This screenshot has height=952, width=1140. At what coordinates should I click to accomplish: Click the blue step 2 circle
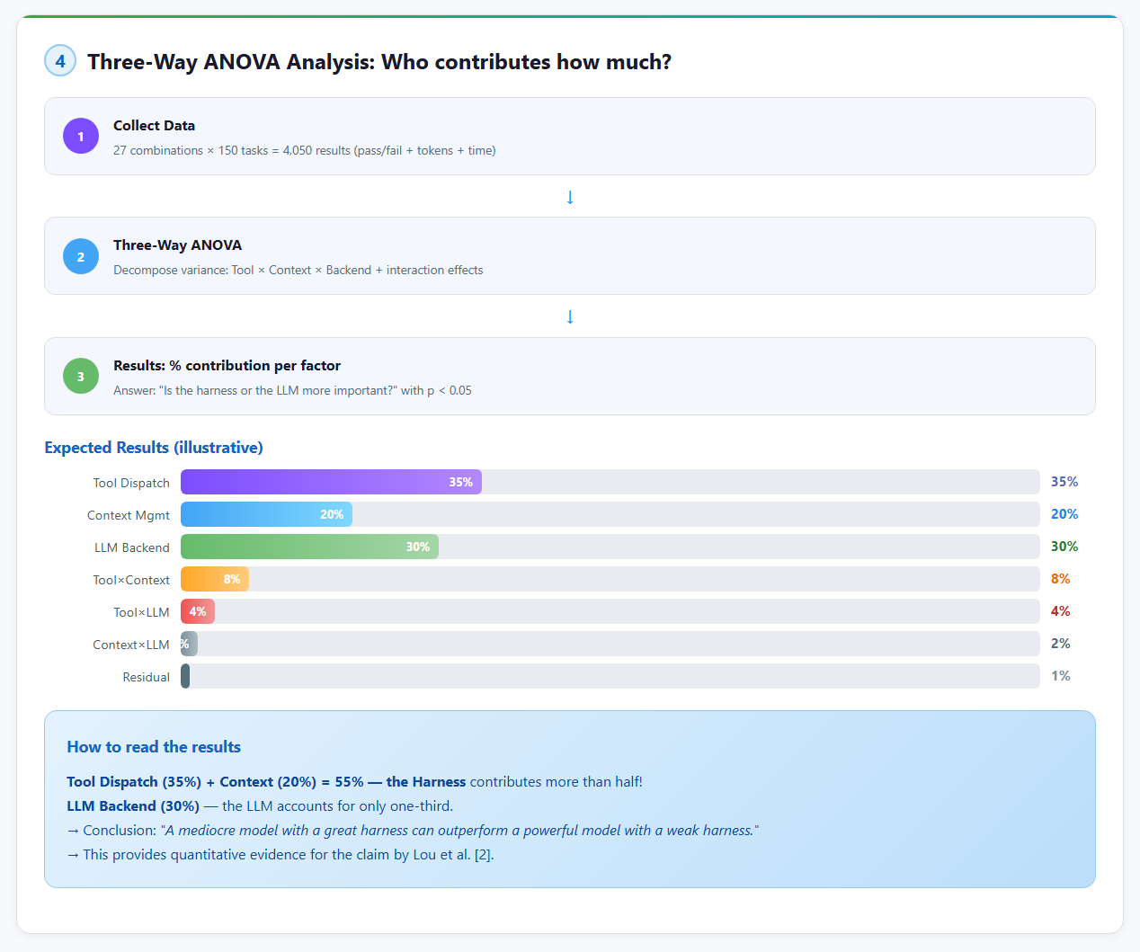pos(81,256)
